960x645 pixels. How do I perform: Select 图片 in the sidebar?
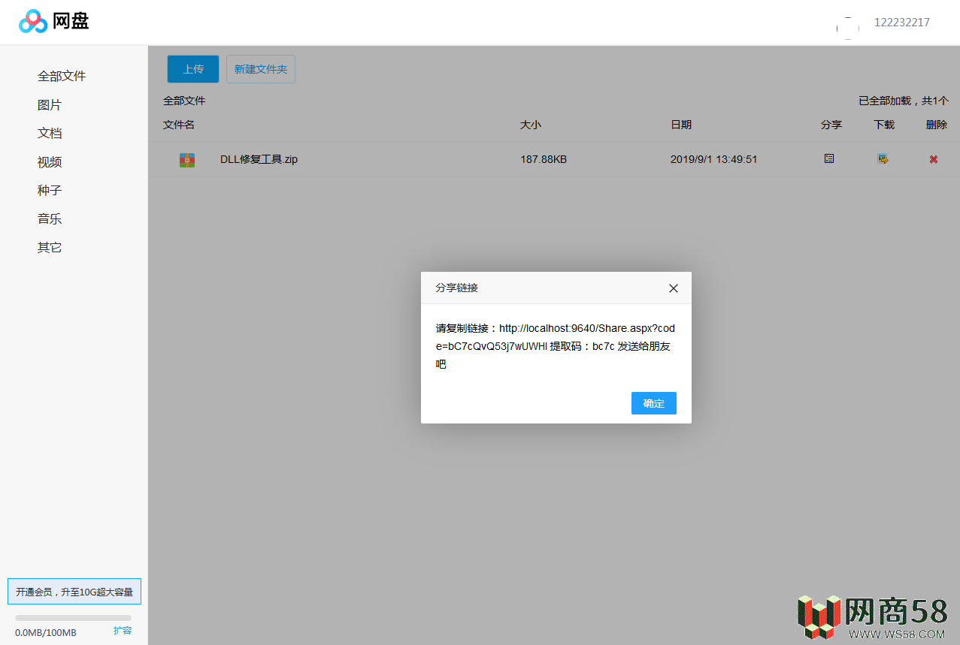[50, 104]
